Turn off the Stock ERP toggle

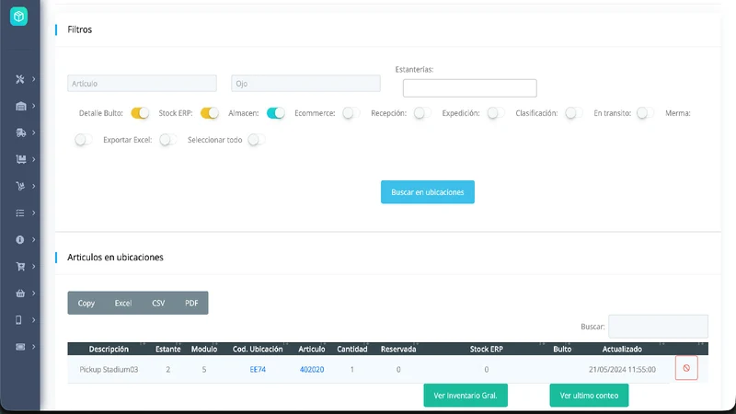coord(210,113)
